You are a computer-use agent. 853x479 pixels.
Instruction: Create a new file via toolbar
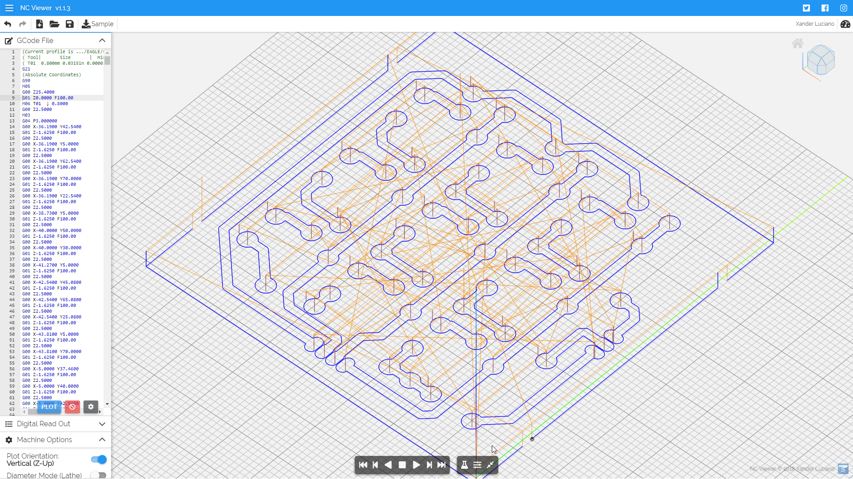pos(39,24)
